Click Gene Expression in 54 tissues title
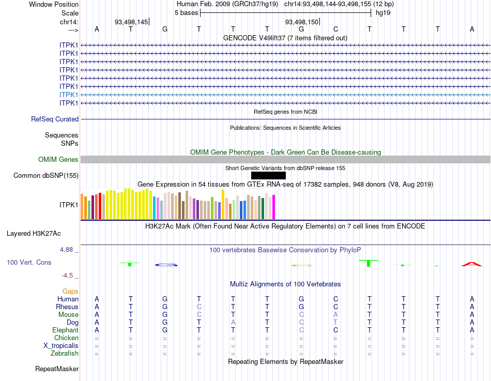Viewport: 491px width, 381px height. point(285,184)
